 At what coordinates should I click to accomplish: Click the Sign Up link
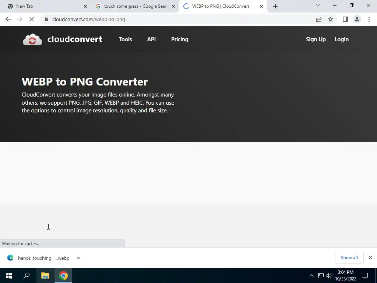316,39
